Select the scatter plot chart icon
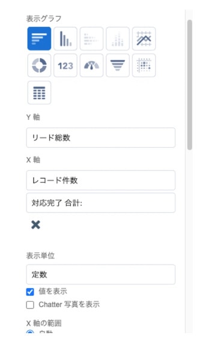The width and height of the screenshot is (221, 360). click(x=144, y=65)
